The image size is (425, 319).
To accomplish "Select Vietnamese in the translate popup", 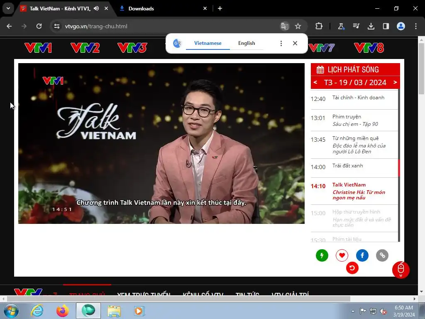I will coord(208,43).
